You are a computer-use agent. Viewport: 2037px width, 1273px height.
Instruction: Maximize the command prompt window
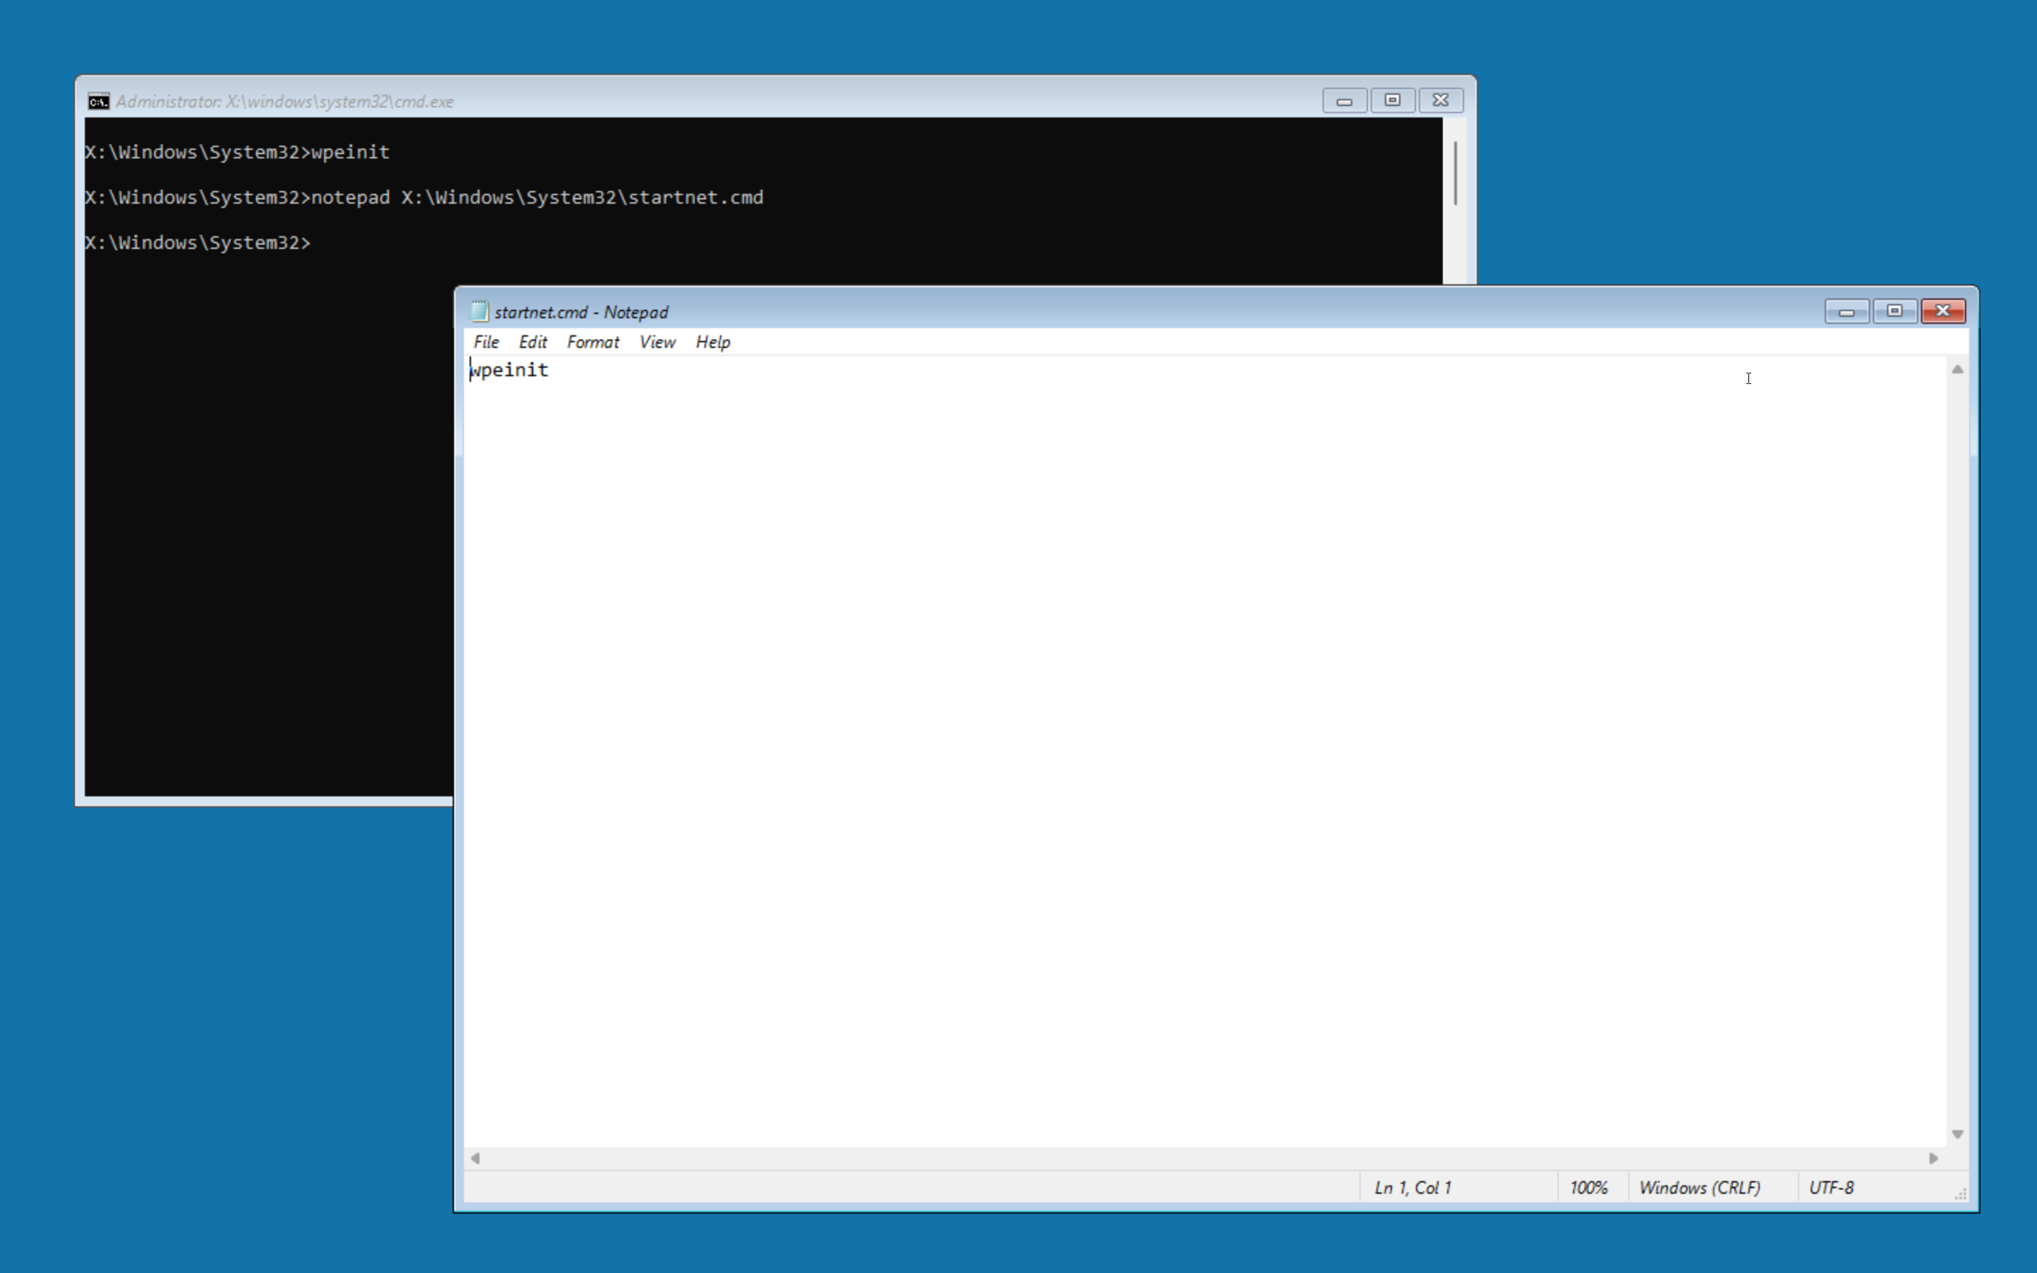click(1392, 100)
